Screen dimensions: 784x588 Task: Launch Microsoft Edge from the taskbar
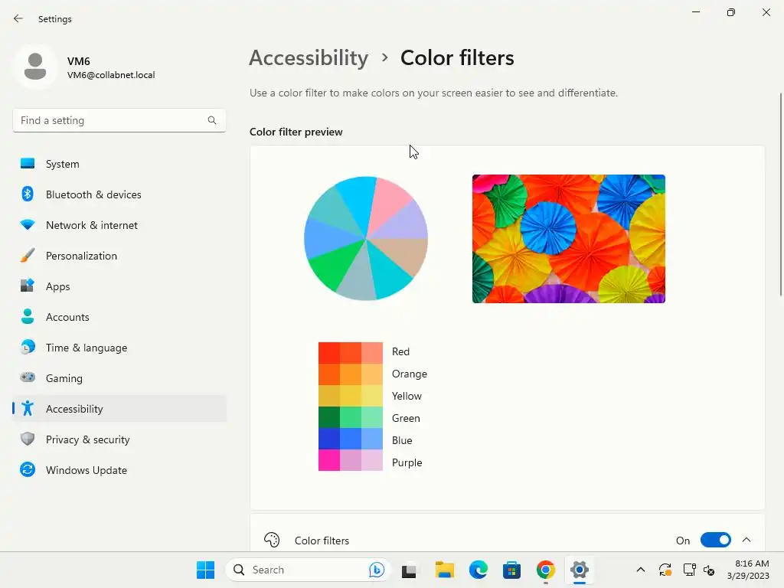478,570
